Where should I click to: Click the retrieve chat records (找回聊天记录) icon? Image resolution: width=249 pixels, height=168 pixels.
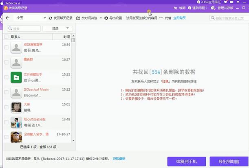tap(51, 18)
